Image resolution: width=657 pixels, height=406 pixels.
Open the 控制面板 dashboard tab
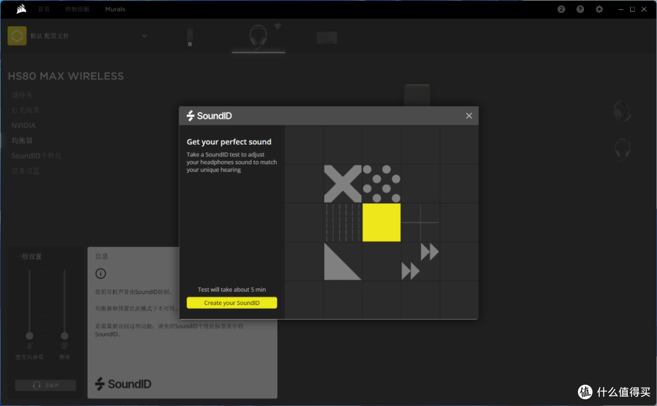point(77,9)
